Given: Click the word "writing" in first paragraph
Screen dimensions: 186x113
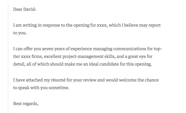Looking at the screenshot, I should 30,25.
